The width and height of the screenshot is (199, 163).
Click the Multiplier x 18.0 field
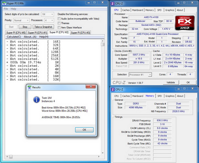[139, 59]
